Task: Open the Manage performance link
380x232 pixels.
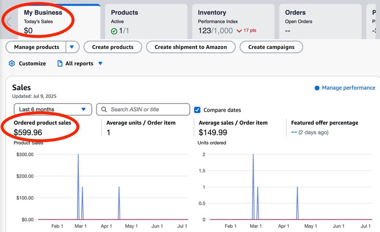Action: (348, 88)
